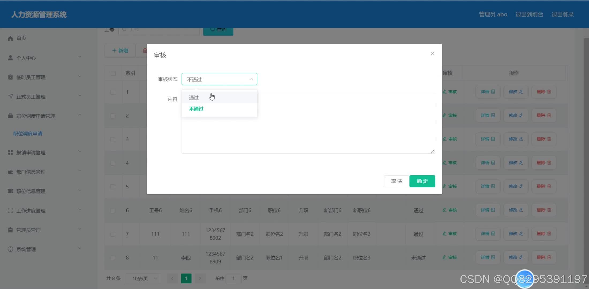The height and width of the screenshot is (289, 589).
Task: Check the checkbox for row 1
Action: 113,92
